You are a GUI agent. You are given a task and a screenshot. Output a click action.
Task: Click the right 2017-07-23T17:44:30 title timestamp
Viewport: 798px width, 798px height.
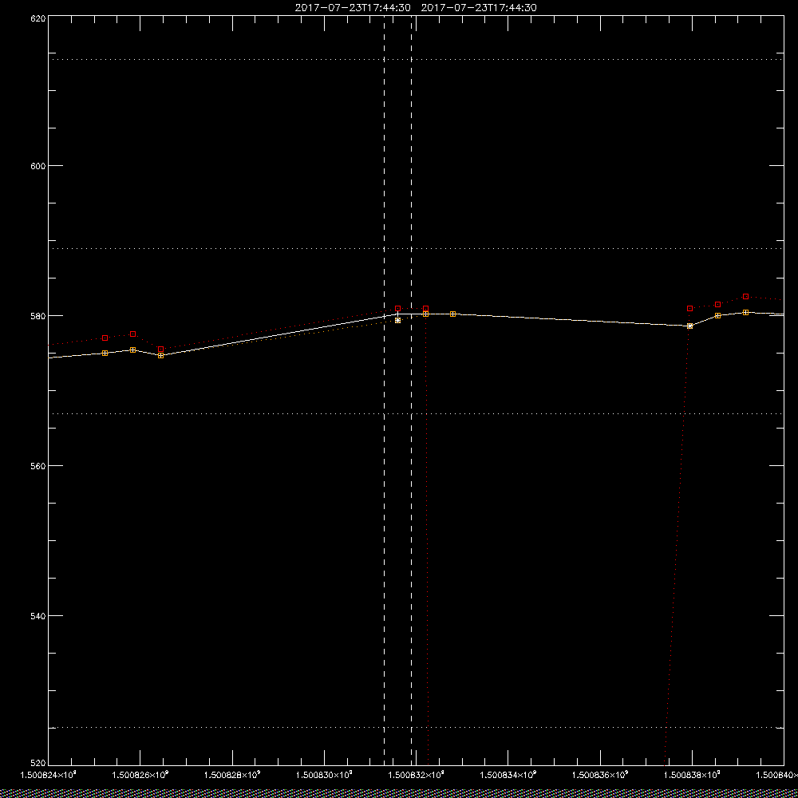click(479, 8)
